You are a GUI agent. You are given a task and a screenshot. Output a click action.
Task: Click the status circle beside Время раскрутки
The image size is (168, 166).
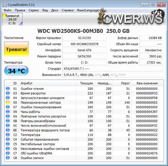coord(8,93)
